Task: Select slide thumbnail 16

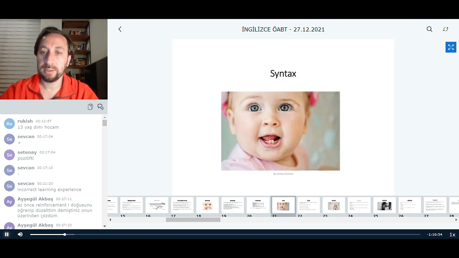Action: (157, 205)
